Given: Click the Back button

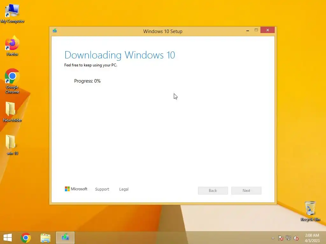Looking at the screenshot, I should tap(213, 191).
